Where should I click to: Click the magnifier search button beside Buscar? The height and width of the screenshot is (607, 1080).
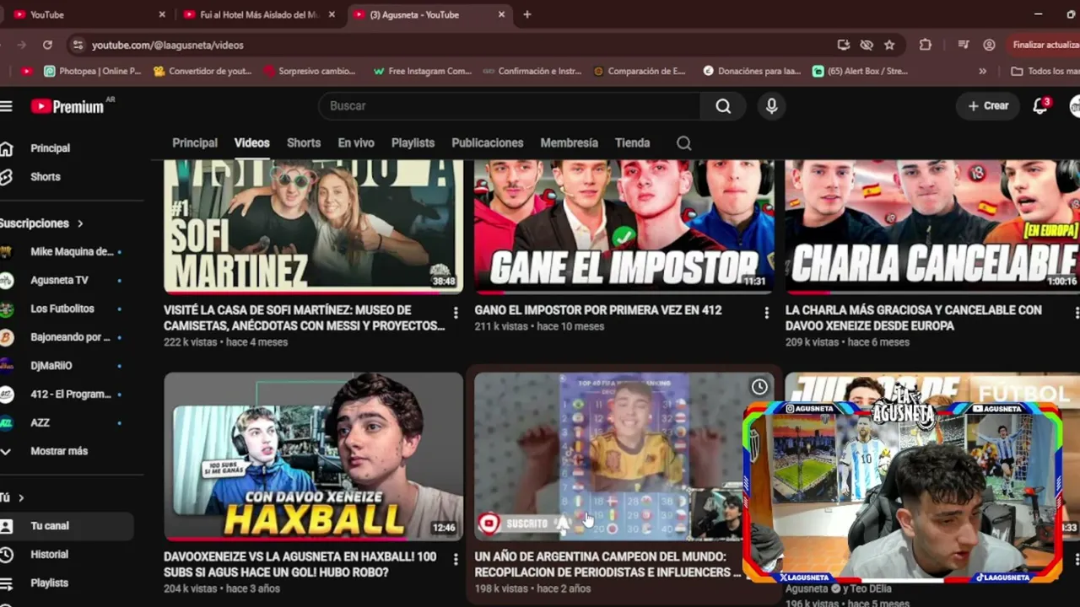723,106
